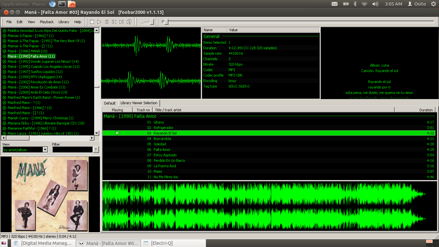Open the Applications menu in top panel

tap(15, 4)
